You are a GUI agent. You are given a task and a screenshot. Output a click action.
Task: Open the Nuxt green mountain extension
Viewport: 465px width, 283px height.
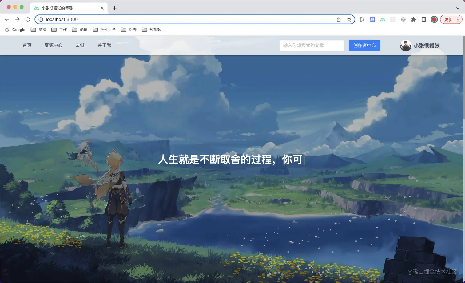tap(383, 19)
